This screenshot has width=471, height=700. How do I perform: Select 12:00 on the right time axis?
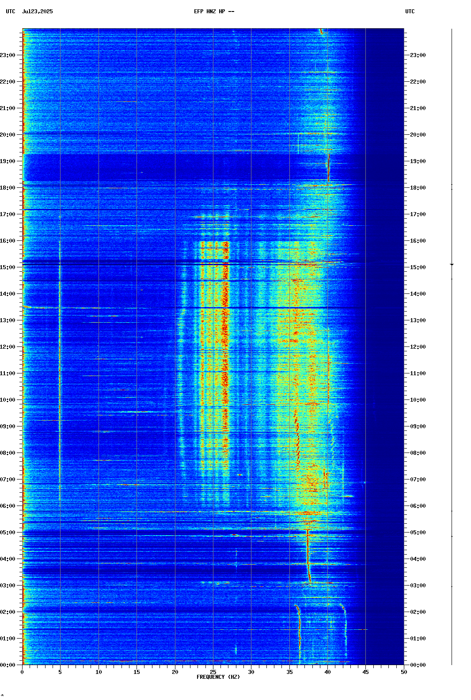click(418, 347)
